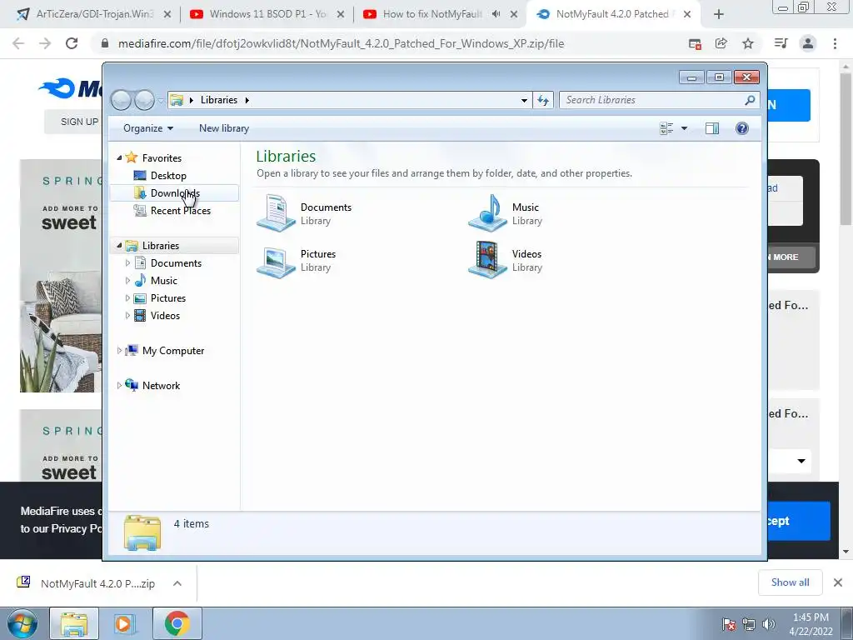
Task: Open Downloads in Favorites
Action: tap(175, 193)
